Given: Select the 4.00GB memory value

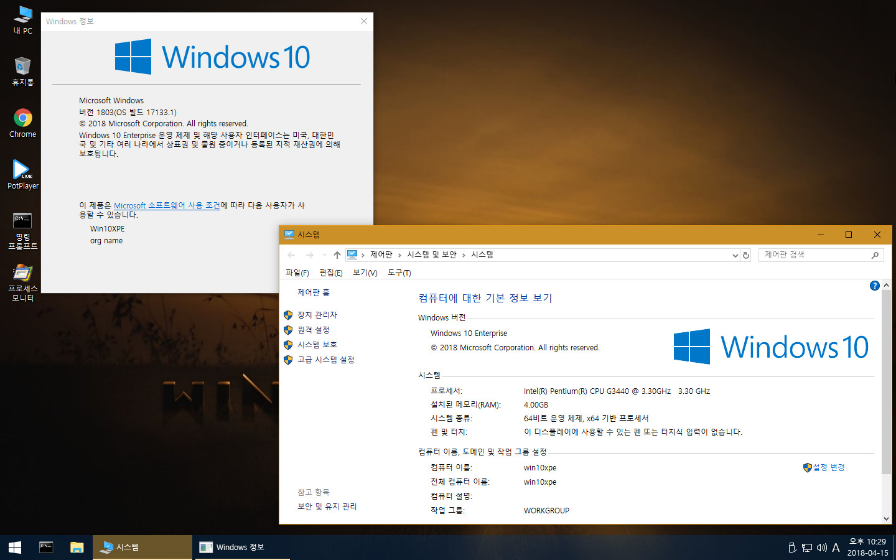Looking at the screenshot, I should click(536, 405).
